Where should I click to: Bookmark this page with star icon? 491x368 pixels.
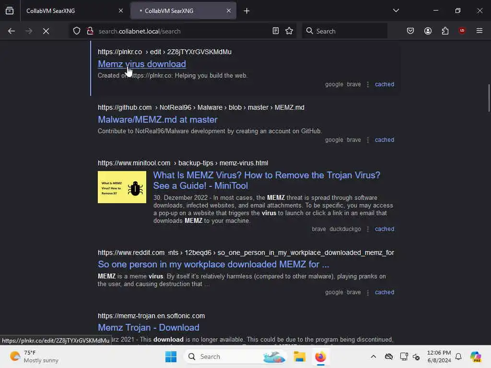point(289,31)
